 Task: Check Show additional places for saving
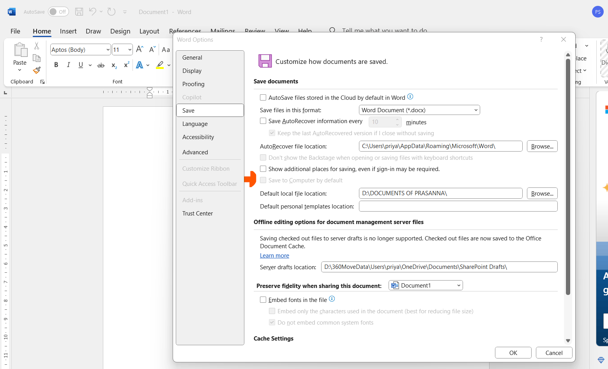tap(263, 169)
